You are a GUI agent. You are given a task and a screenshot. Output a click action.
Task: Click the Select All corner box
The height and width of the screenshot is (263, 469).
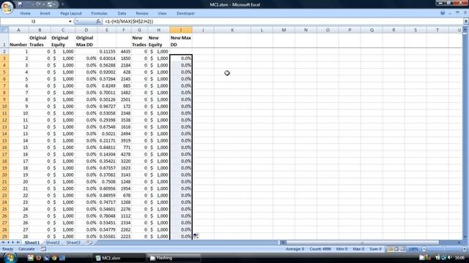[x=4, y=30]
